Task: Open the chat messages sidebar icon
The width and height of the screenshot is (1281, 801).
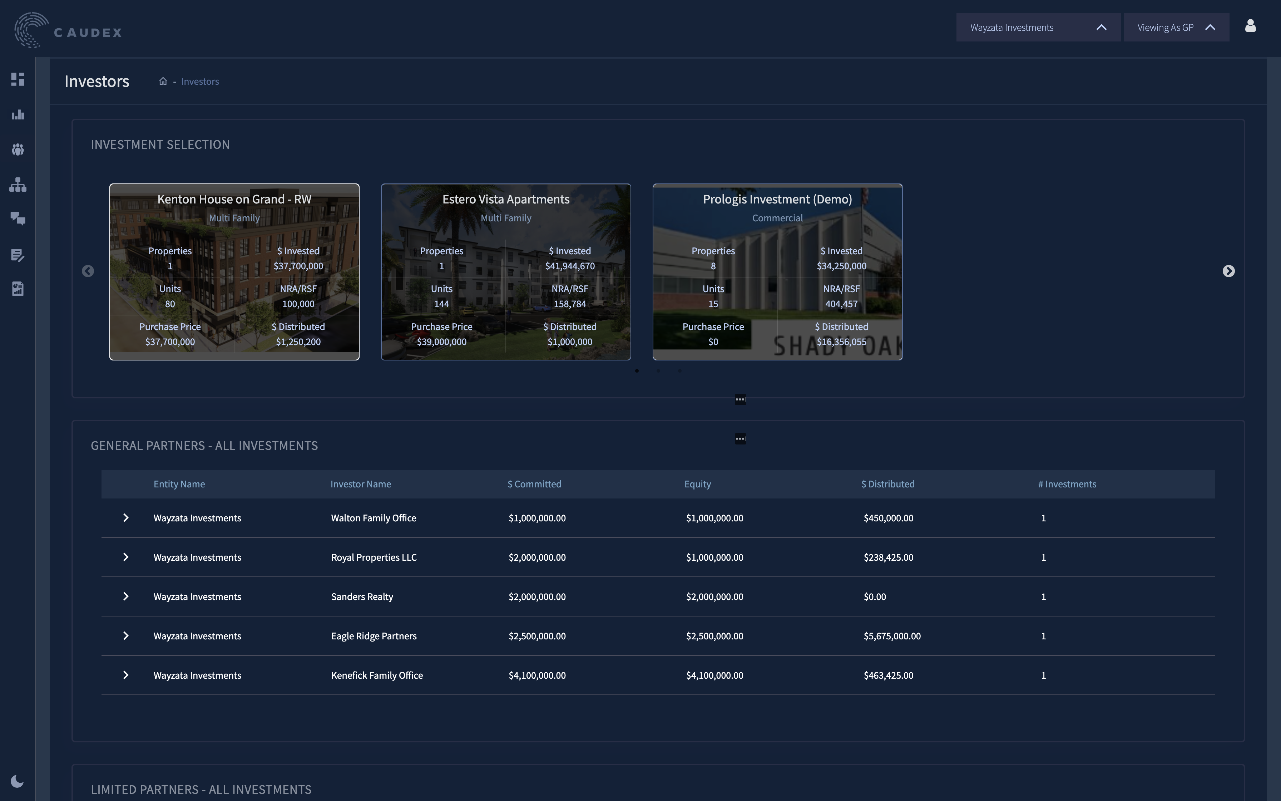Action: [x=18, y=219]
